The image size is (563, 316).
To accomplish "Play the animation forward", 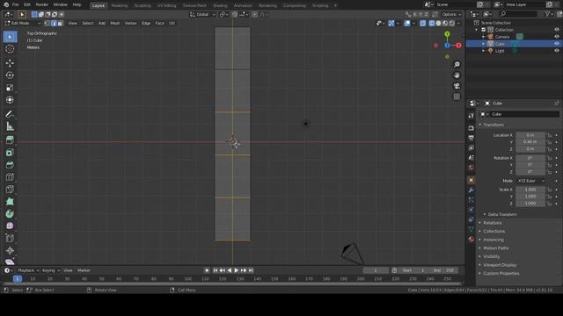I will pos(237,270).
